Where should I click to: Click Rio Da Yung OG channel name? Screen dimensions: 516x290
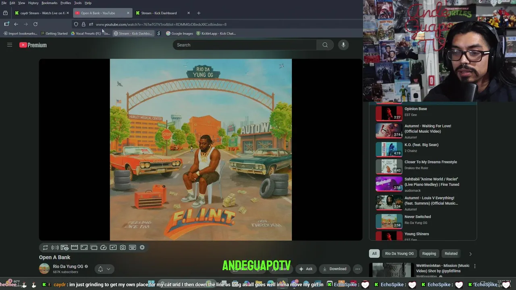pos(68,267)
